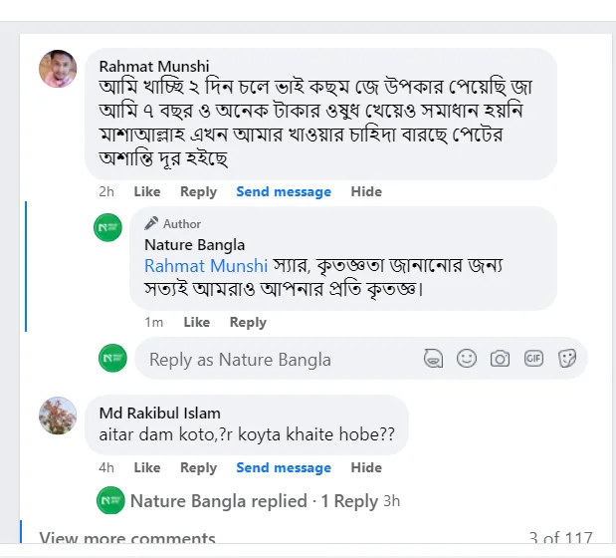
Task: Click Nature Bangla logo beside reply field
Action: tap(113, 358)
